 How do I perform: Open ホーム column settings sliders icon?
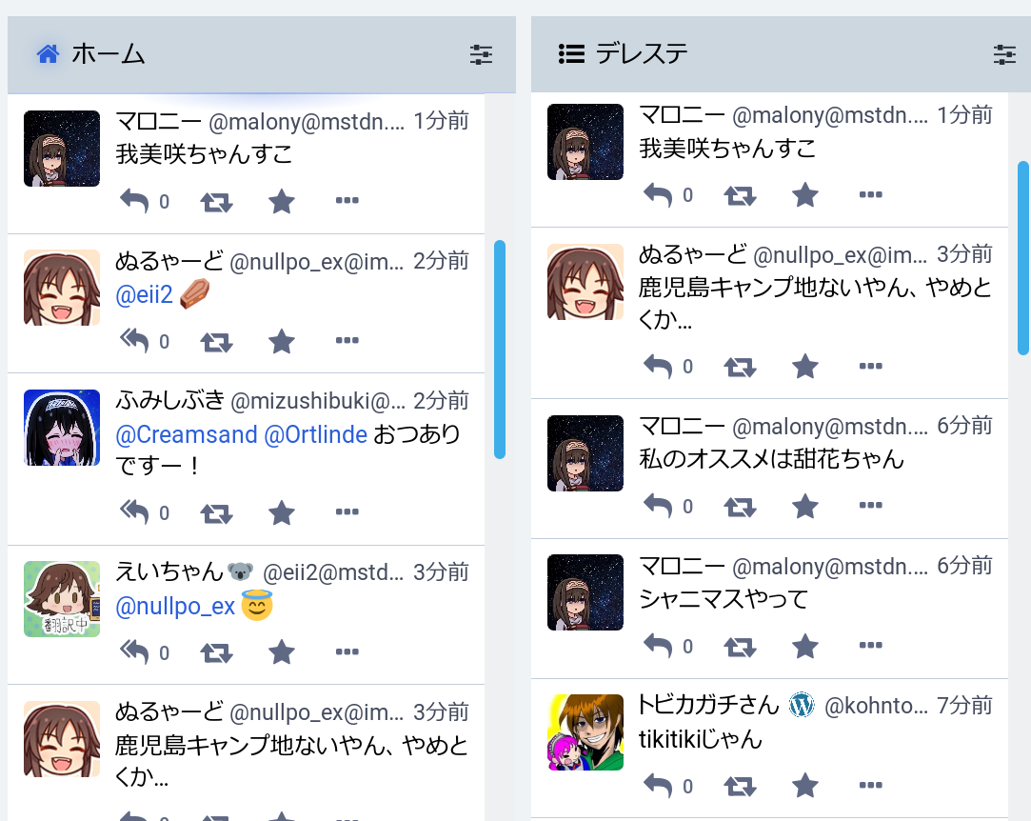pos(482,54)
